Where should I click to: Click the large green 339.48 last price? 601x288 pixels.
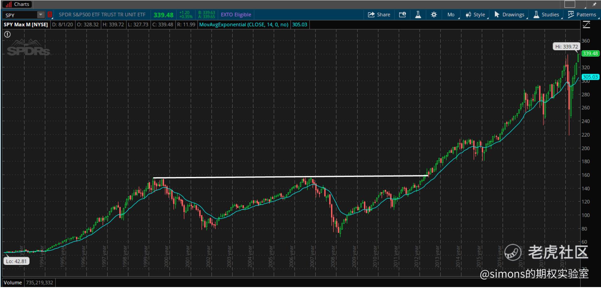coord(163,15)
